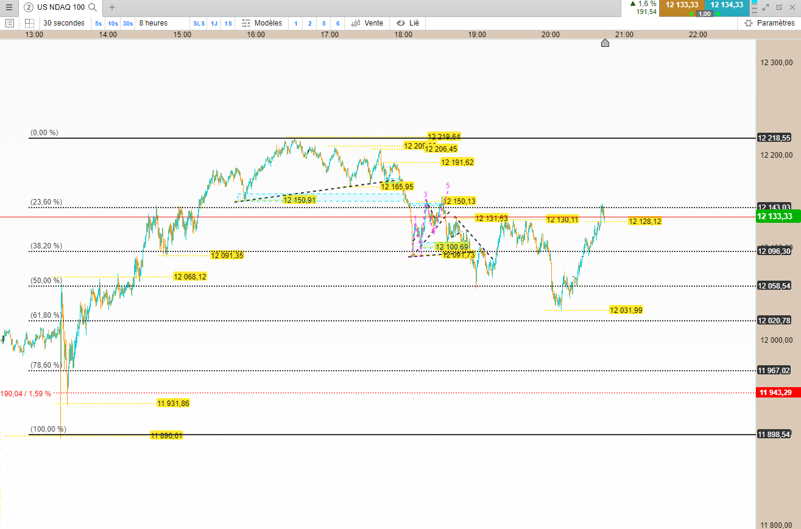Open Paramètres settings

click(x=770, y=23)
